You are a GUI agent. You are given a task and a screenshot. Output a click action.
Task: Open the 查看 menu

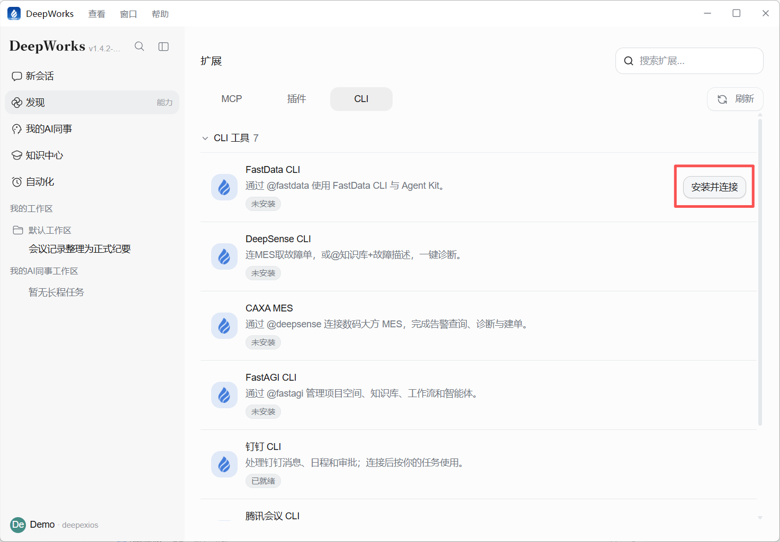point(96,14)
